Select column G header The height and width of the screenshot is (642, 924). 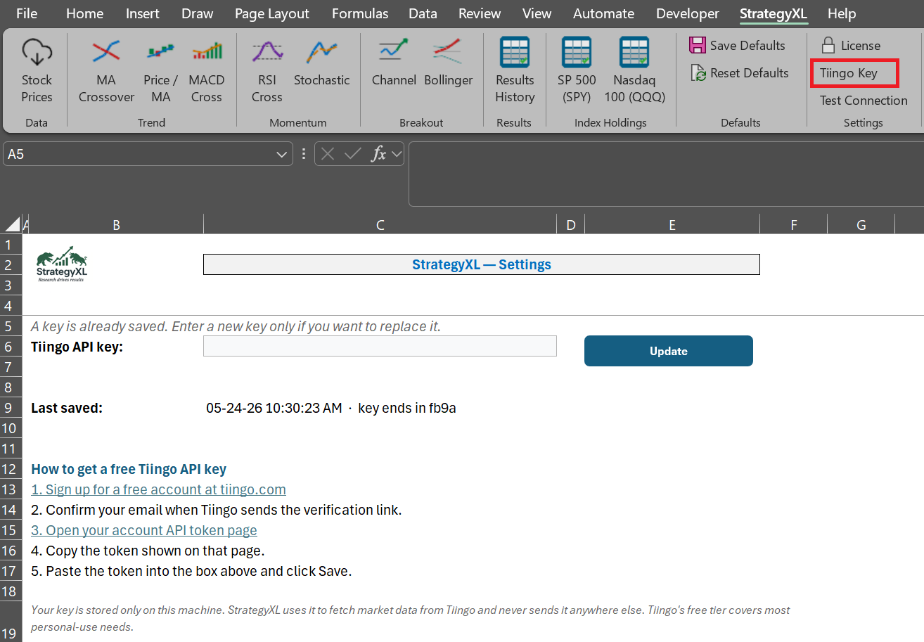tap(861, 225)
